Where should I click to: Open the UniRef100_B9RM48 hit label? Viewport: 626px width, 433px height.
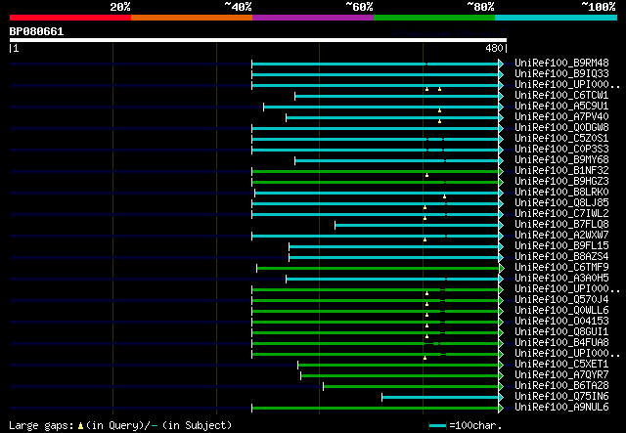(x=561, y=63)
